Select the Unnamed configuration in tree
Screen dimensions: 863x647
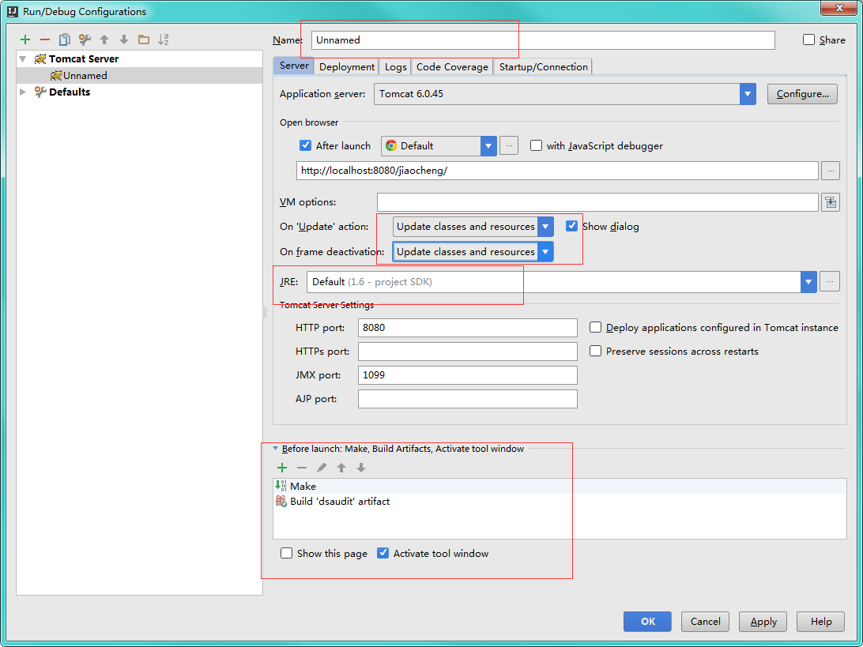pos(139,75)
